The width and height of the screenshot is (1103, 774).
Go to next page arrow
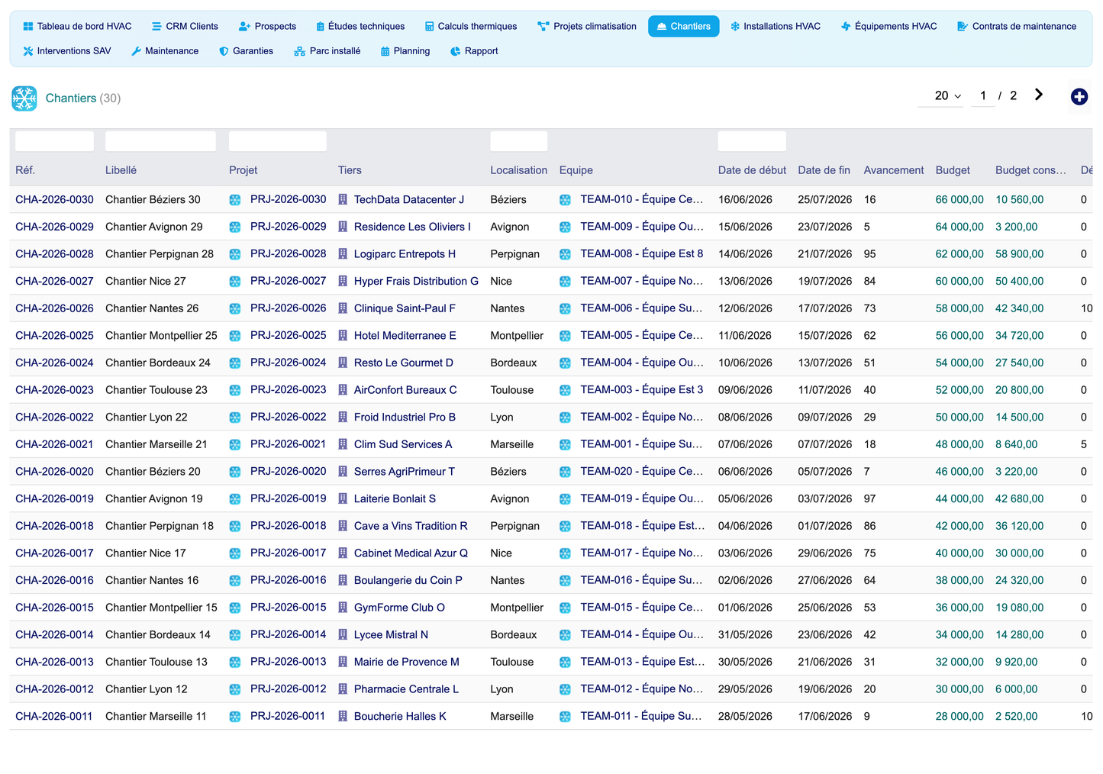click(x=1039, y=95)
